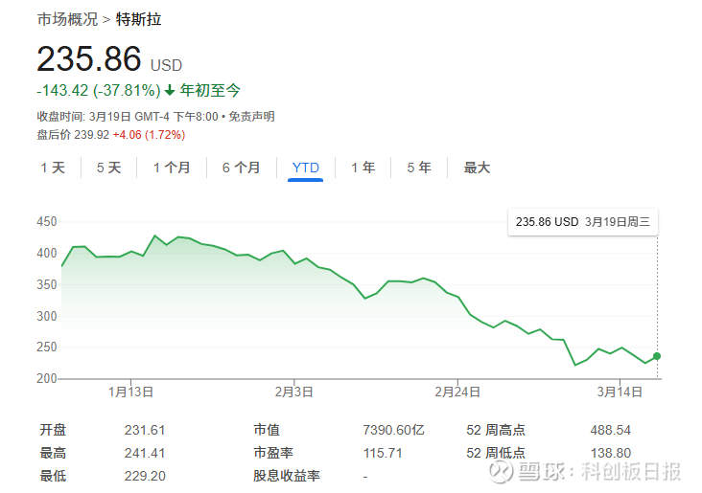Switch to the 5 天 range tab
Screen dimensions: 702x493
tap(108, 168)
